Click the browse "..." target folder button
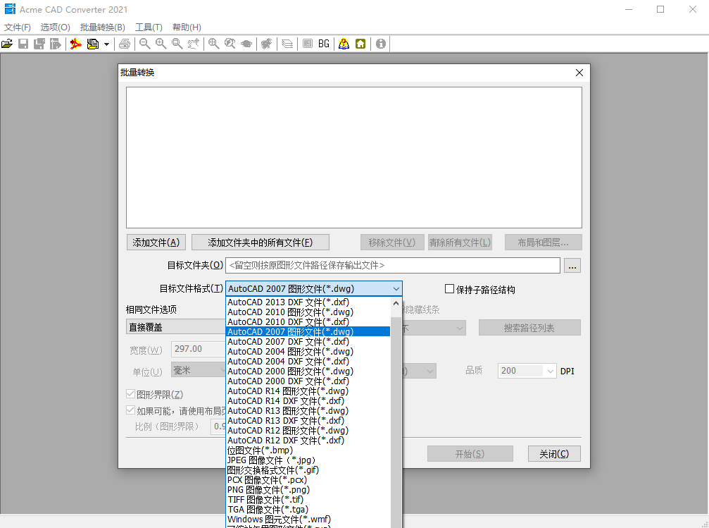Image resolution: width=709 pixels, height=528 pixels. pyautogui.click(x=572, y=266)
